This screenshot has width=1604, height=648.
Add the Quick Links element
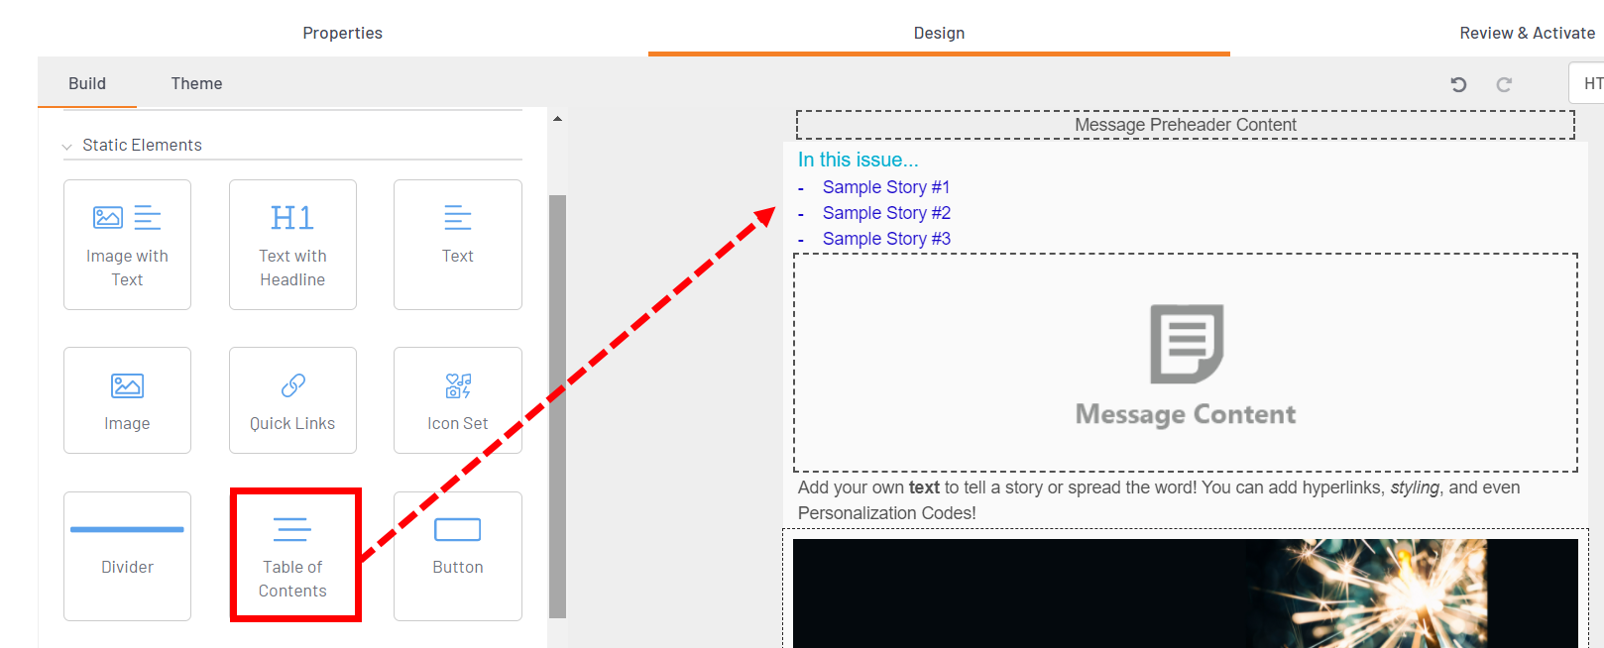pos(292,400)
